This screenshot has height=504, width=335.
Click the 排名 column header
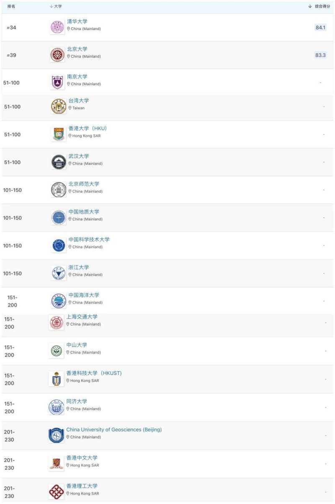tap(12, 6)
